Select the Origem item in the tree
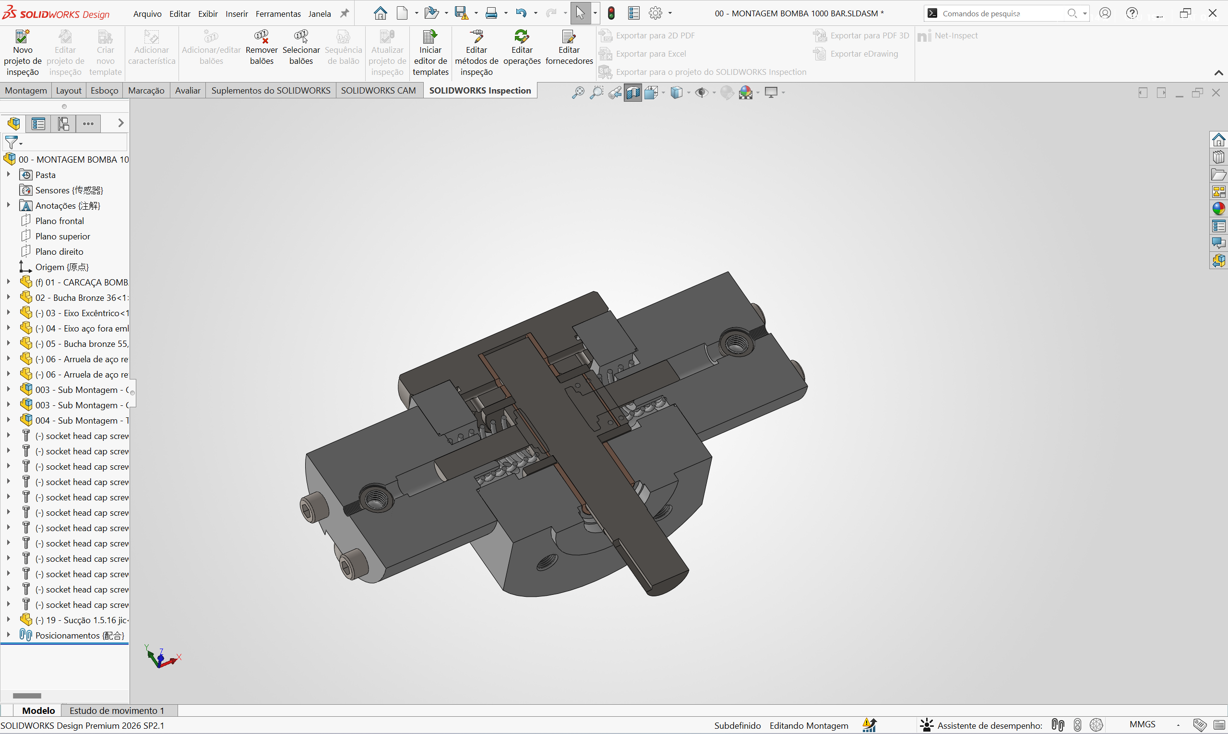 62,267
